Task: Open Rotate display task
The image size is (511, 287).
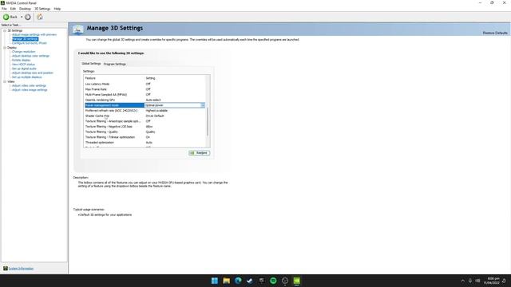Action: point(22,60)
